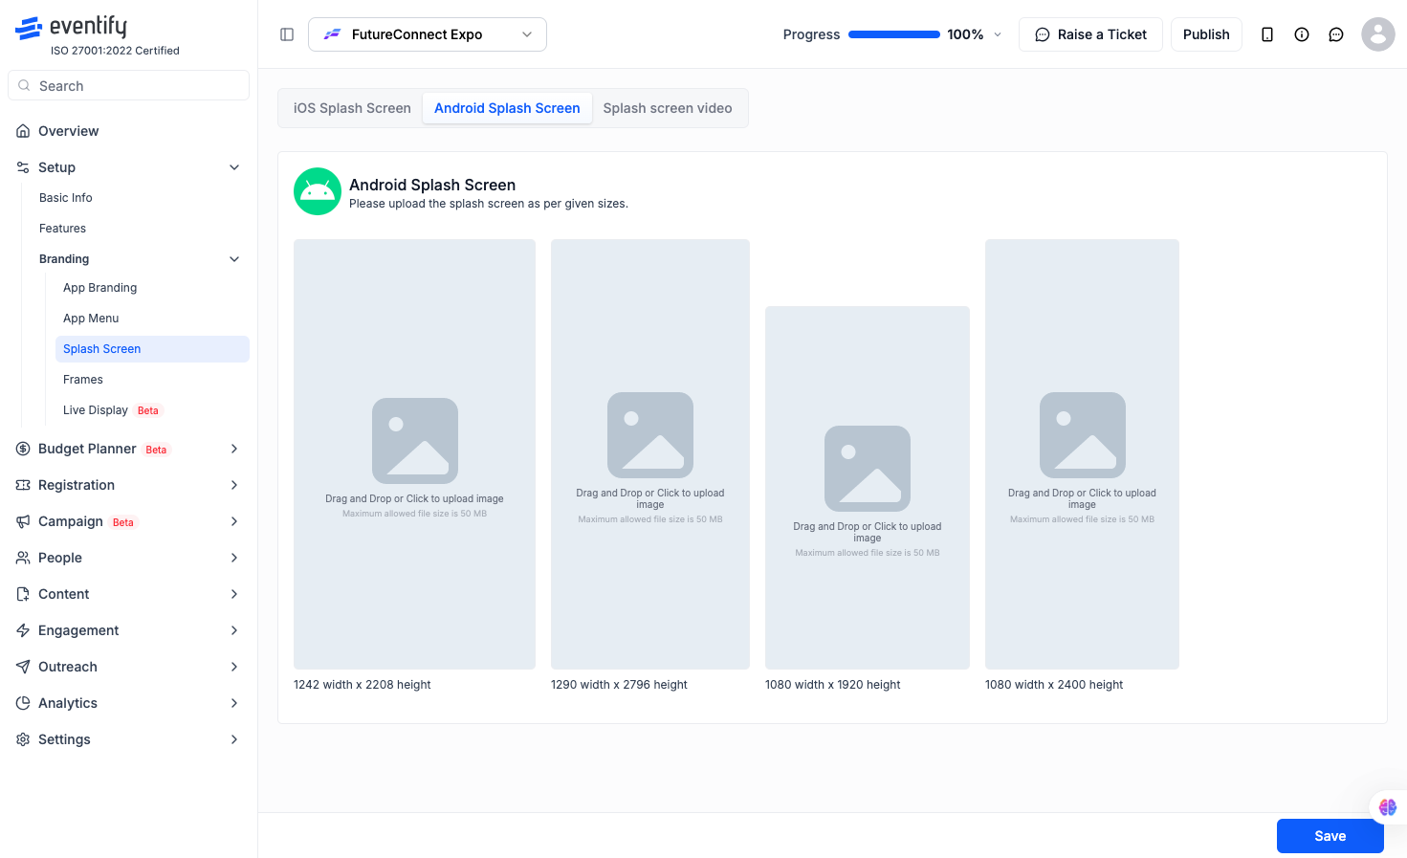This screenshot has width=1407, height=858.
Task: Open App Menu page
Action: point(91,319)
